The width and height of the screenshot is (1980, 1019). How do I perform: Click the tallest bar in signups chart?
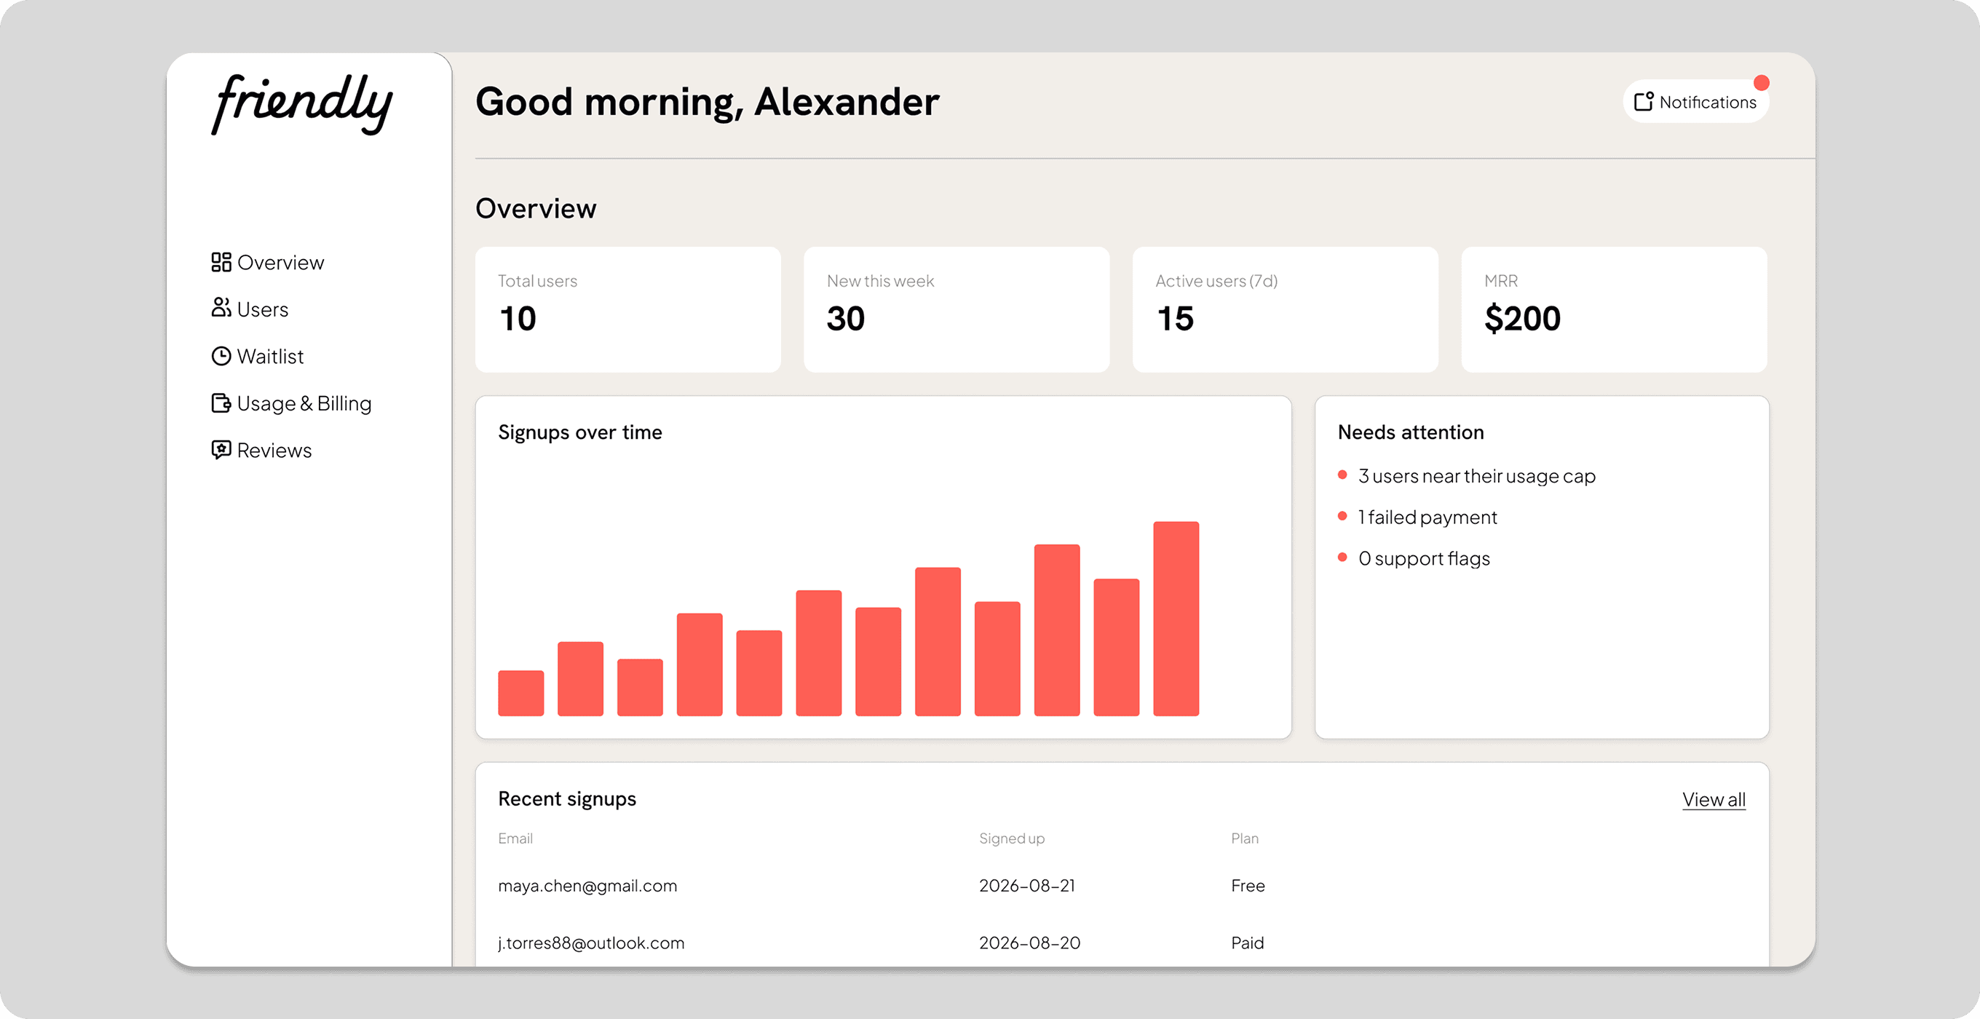coord(1176,619)
